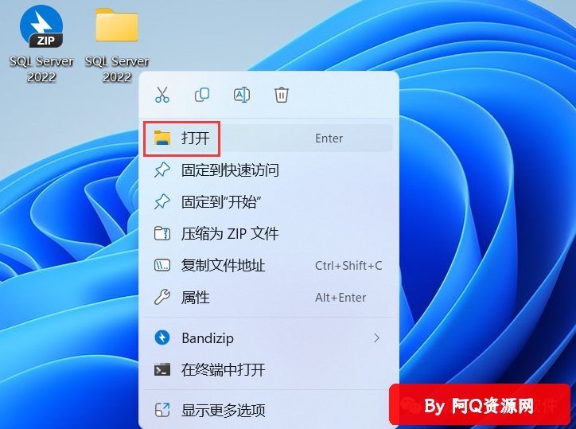Open the Bandizip submenu entry
This screenshot has height=429, width=576.
pos(268,337)
